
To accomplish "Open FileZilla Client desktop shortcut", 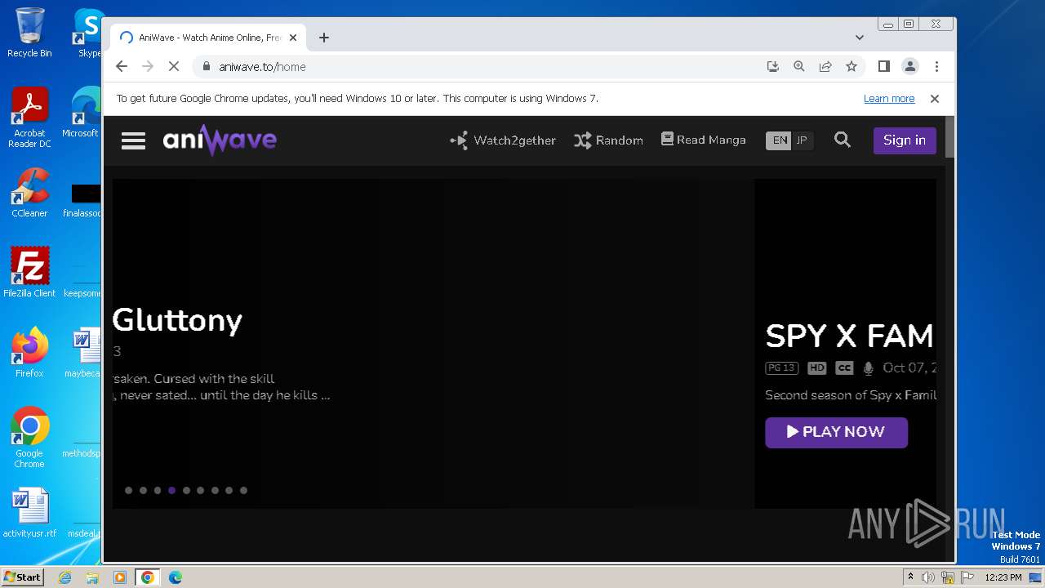I will (29, 273).
